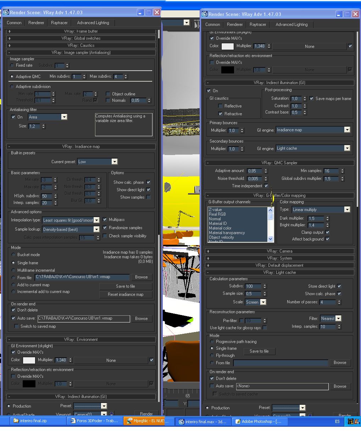Enable Reflective GI caustics checkbox
361x431 pixels.
220,106
